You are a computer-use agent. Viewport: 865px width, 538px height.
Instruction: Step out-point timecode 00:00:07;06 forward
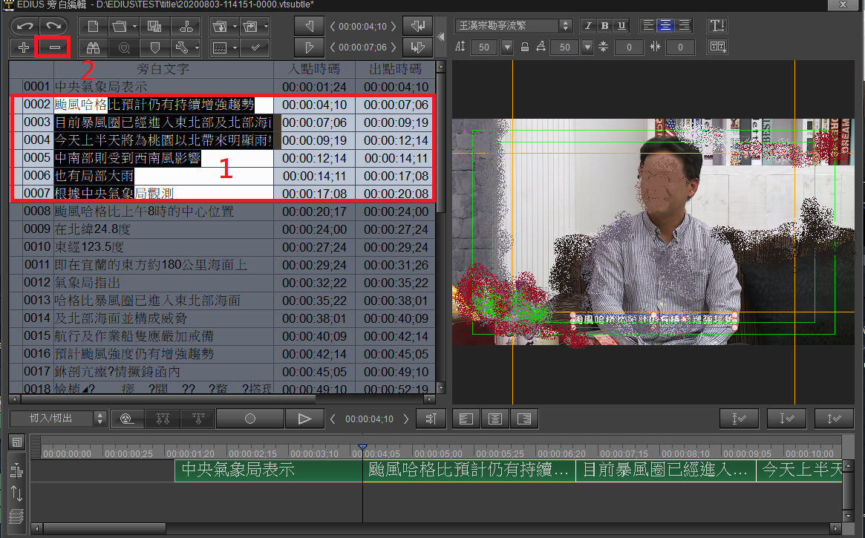coord(393,47)
